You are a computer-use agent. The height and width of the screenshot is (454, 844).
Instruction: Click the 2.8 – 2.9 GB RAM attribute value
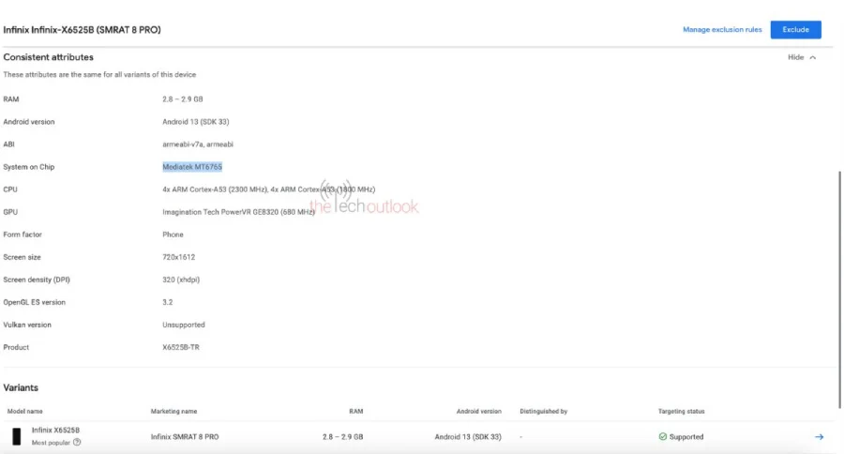183,99
